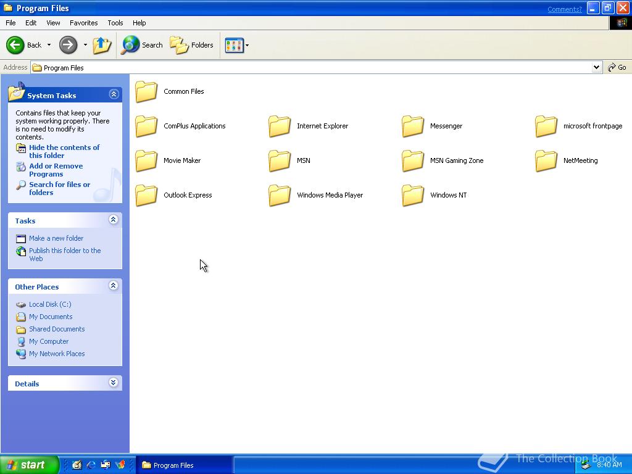This screenshot has width=632, height=474.
Task: Open the View menu
Action: coord(53,23)
